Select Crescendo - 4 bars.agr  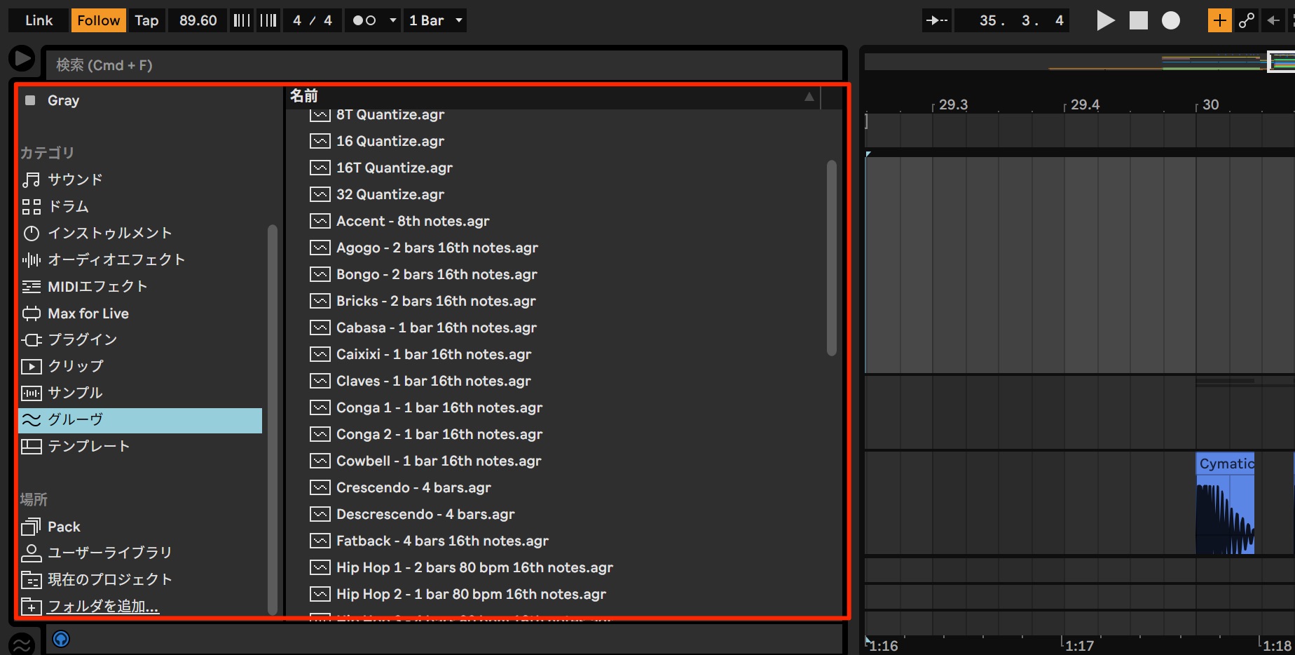(x=413, y=487)
